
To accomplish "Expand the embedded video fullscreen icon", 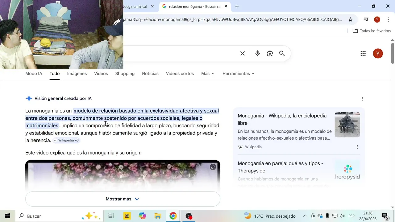I will point(213,167).
